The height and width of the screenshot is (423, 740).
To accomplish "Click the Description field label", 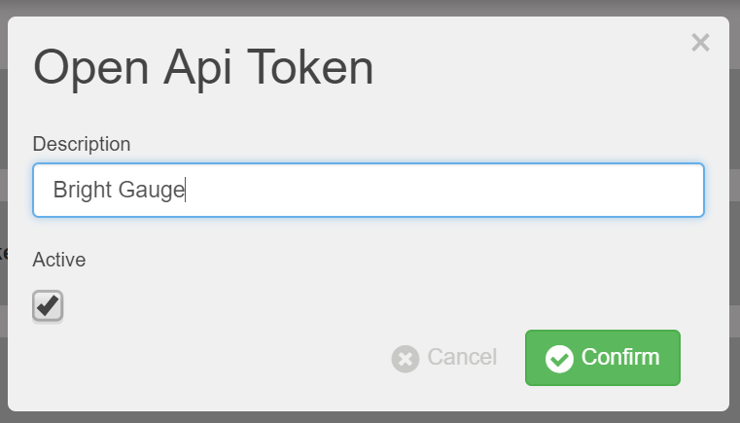I will tap(82, 144).
